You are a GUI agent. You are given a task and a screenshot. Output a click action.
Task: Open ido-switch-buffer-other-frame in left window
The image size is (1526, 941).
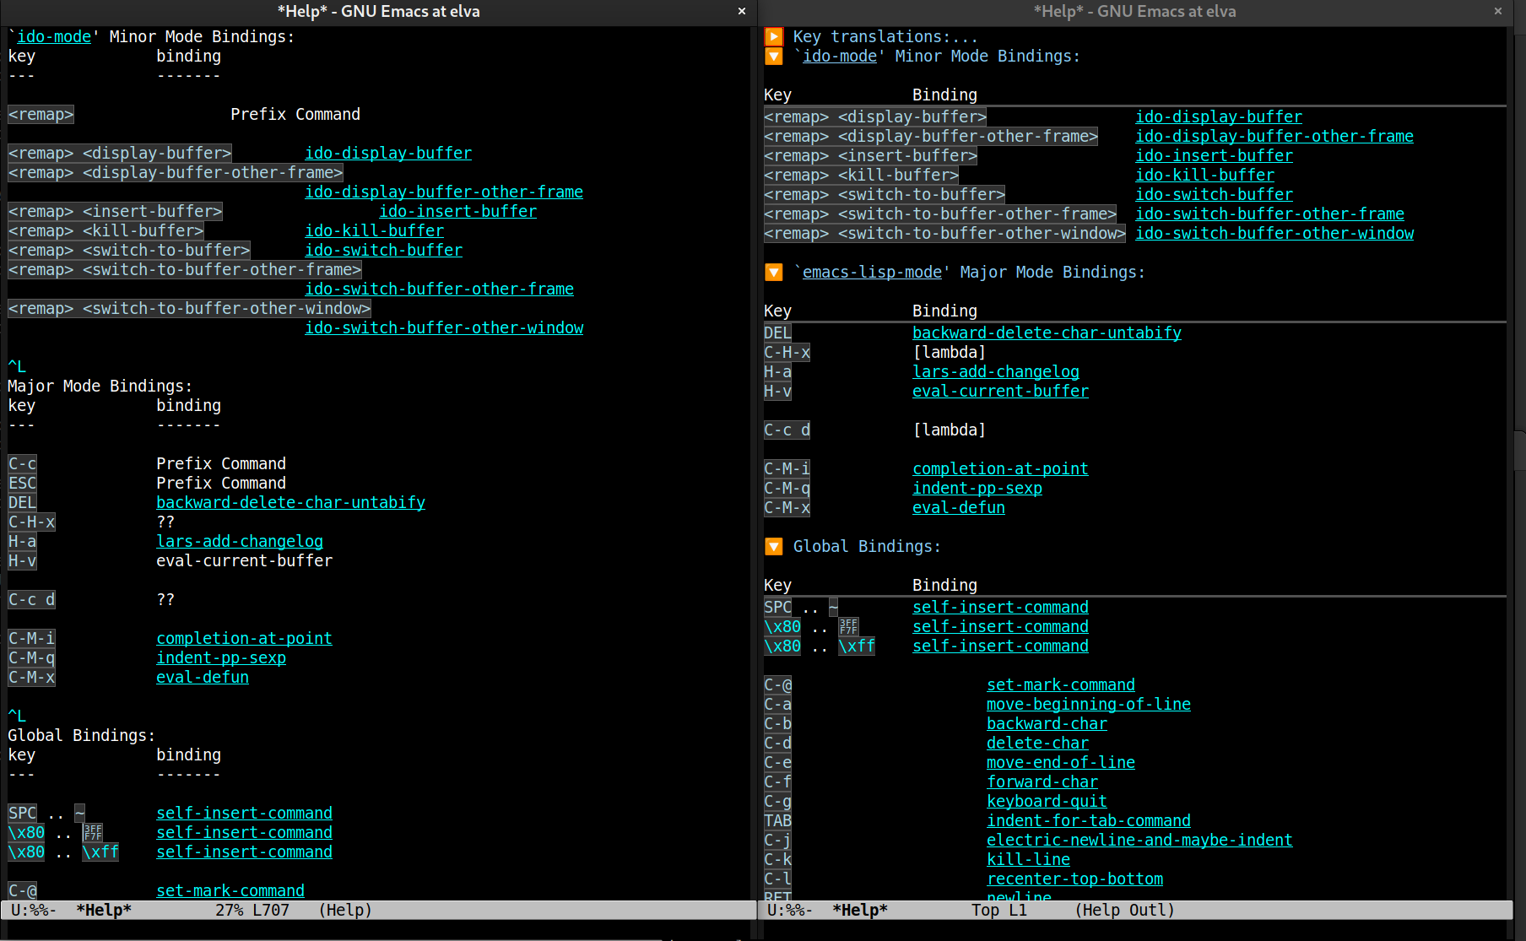point(439,289)
